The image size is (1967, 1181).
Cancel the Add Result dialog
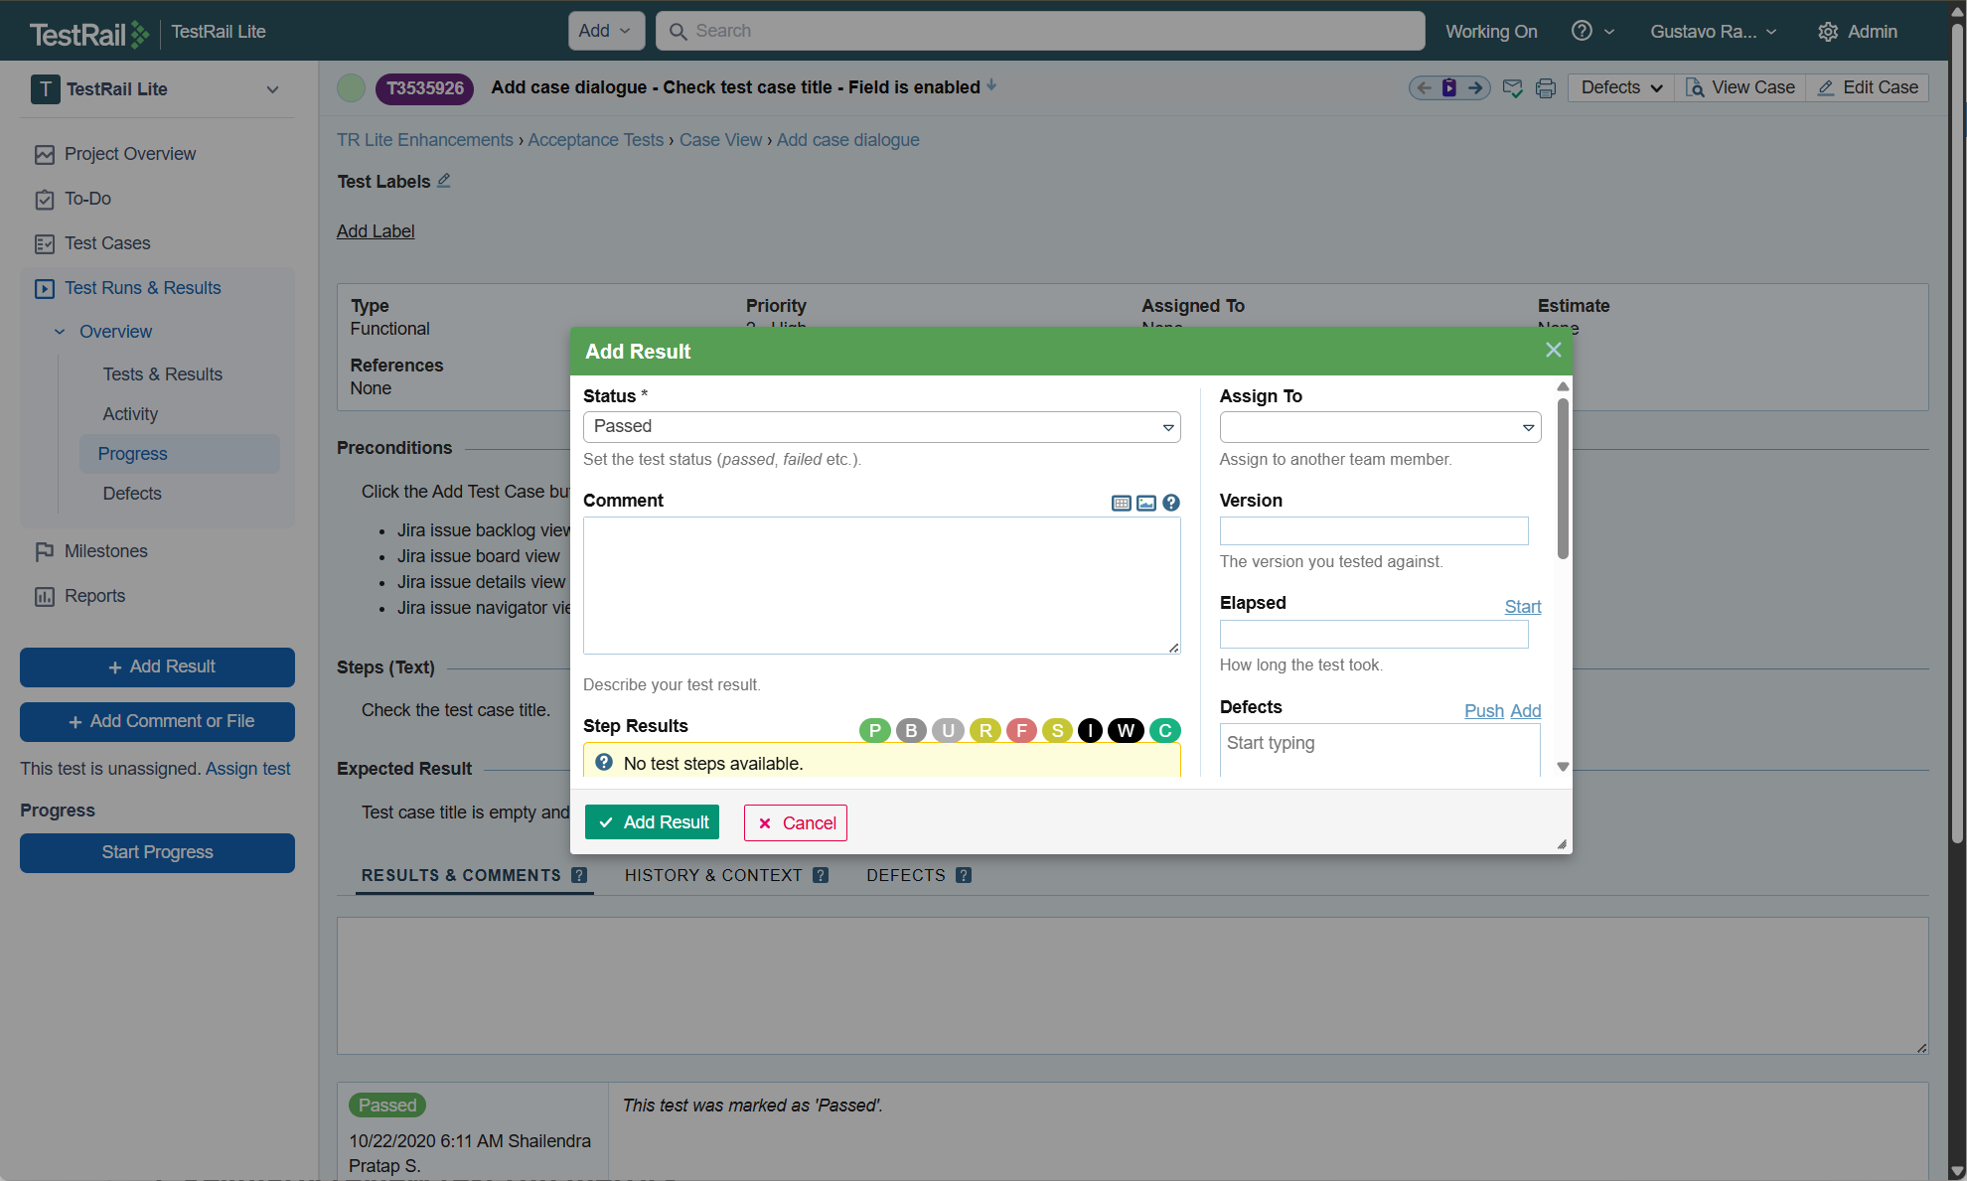point(795,822)
